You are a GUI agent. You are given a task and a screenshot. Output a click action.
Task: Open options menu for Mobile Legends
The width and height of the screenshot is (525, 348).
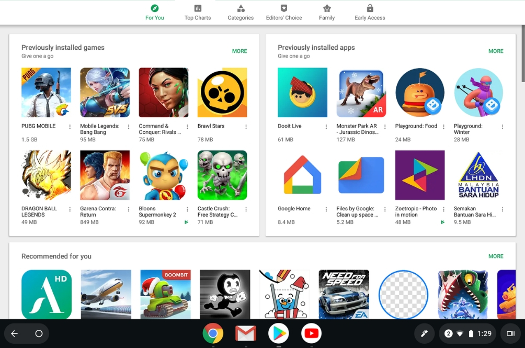point(129,127)
